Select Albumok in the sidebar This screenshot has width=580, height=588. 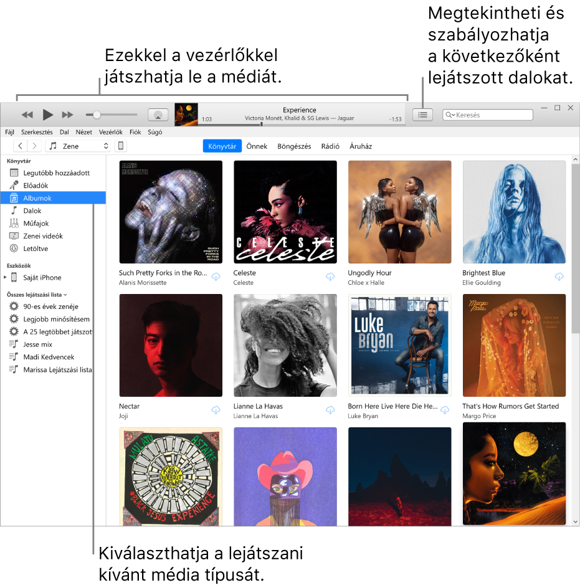pyautogui.click(x=53, y=198)
